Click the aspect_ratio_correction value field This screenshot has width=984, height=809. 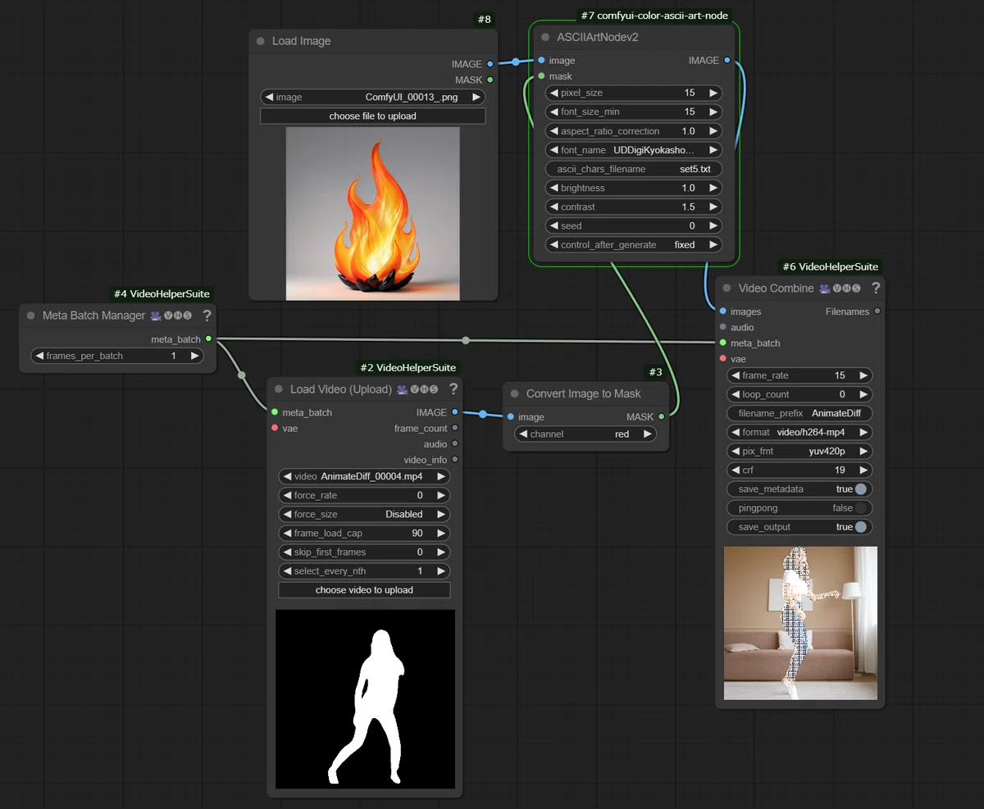pos(634,131)
